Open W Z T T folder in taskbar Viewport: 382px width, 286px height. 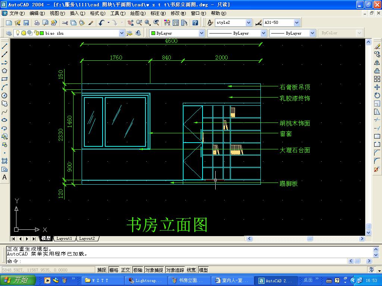102,280
